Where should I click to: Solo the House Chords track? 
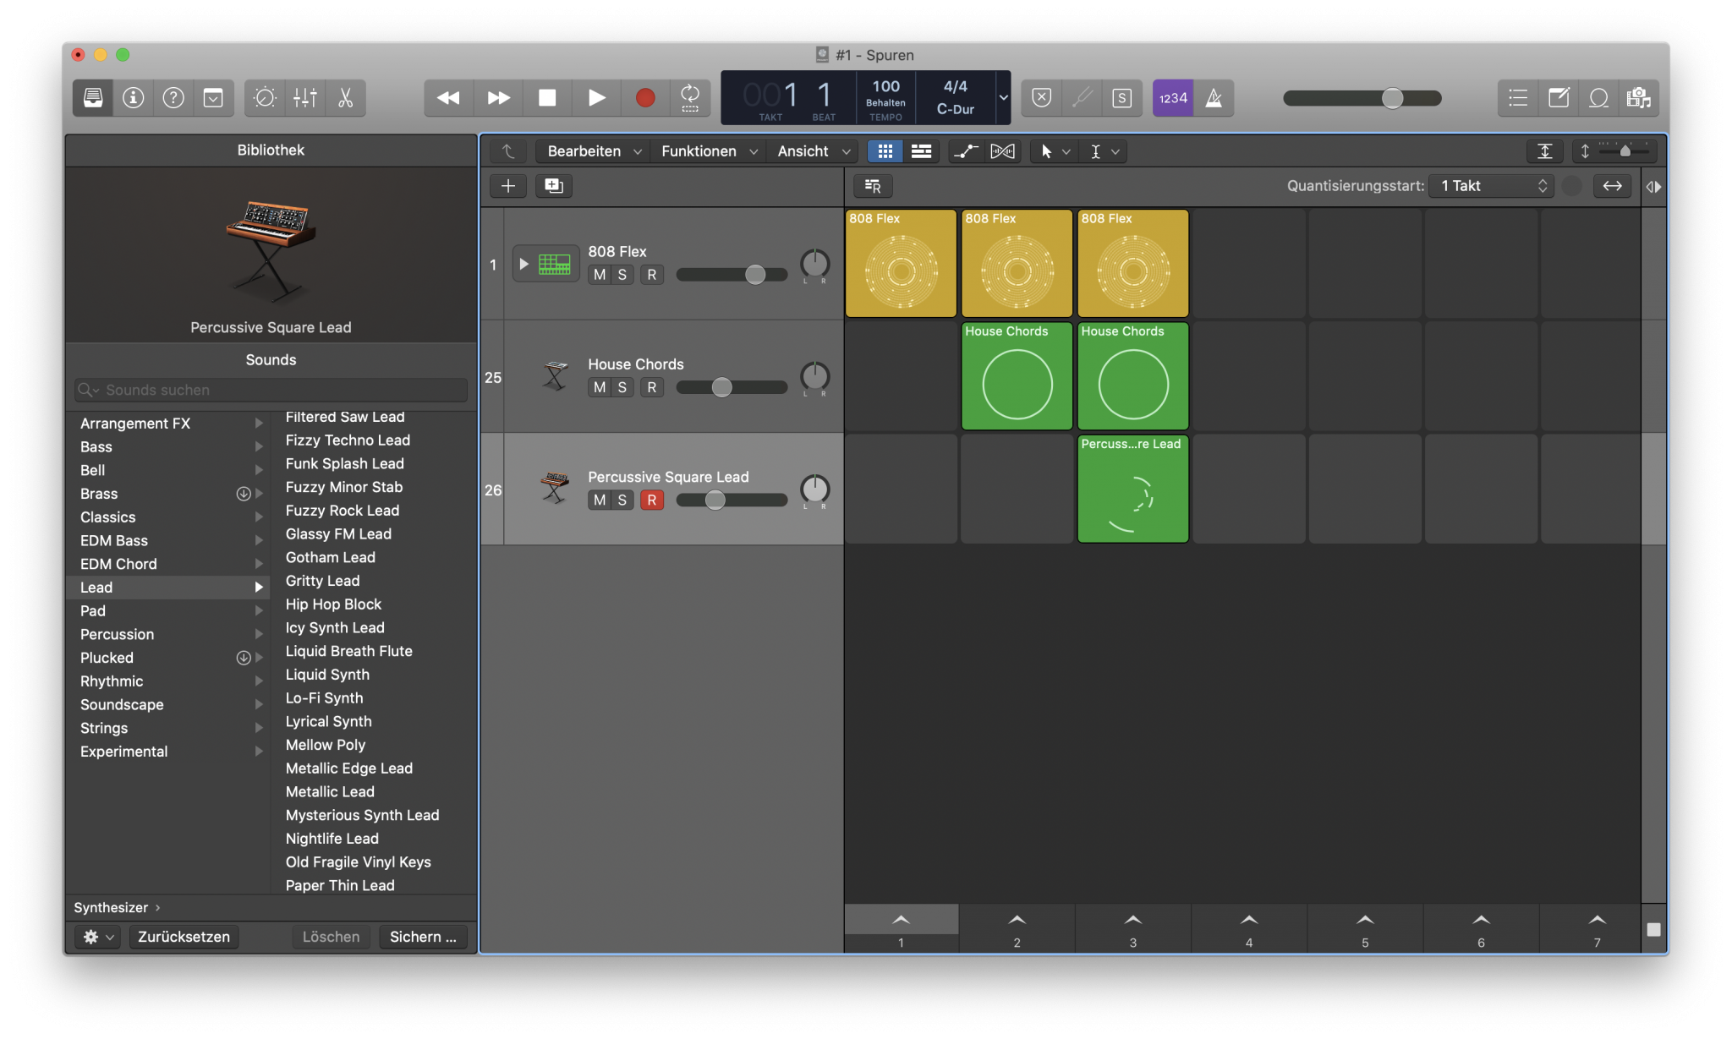point(622,387)
